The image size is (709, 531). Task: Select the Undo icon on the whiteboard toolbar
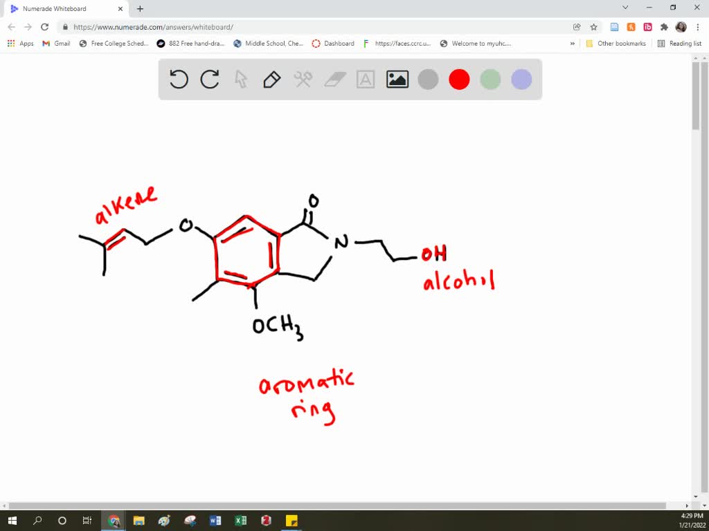(x=179, y=79)
